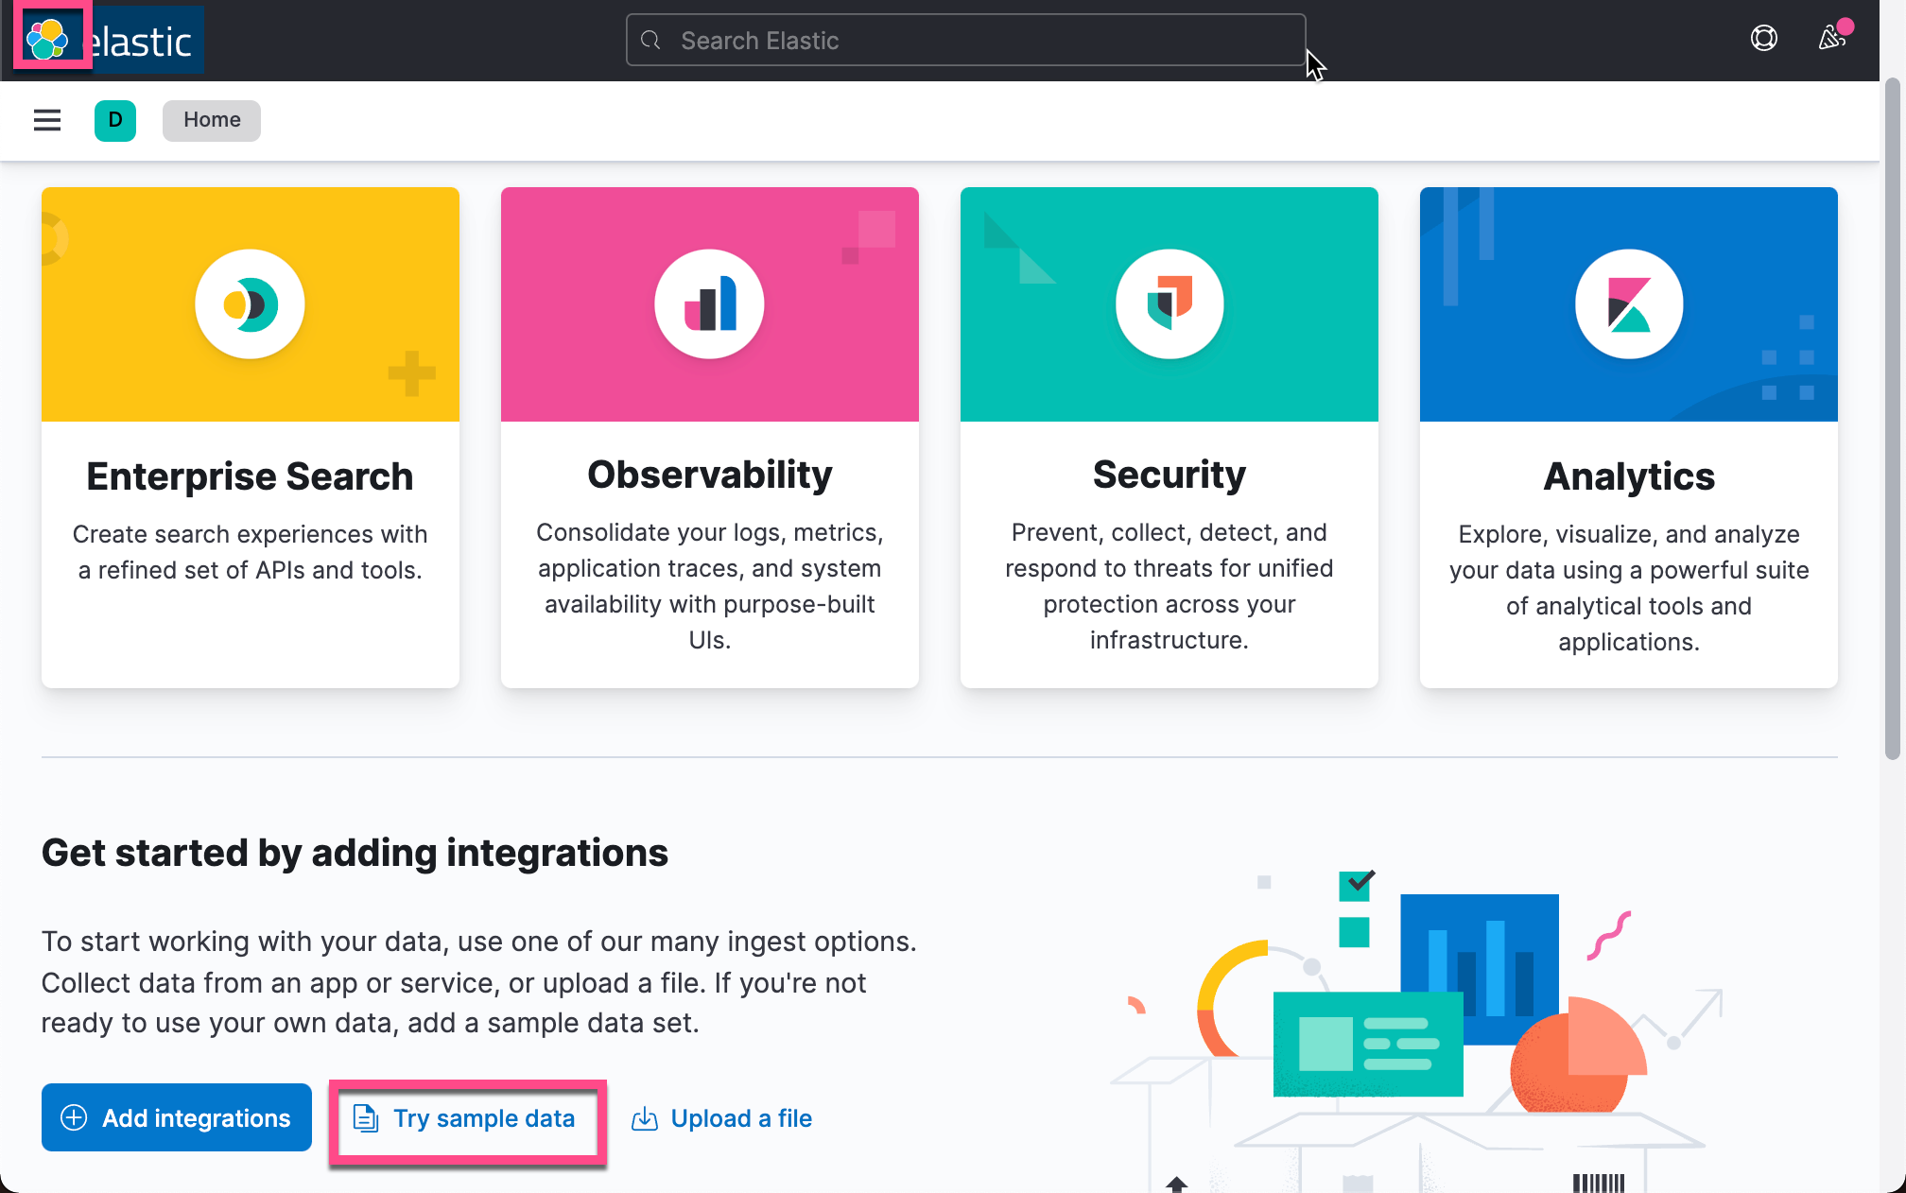The height and width of the screenshot is (1193, 1906).
Task: Click the search magnifier in the search bar
Action: [x=650, y=40]
